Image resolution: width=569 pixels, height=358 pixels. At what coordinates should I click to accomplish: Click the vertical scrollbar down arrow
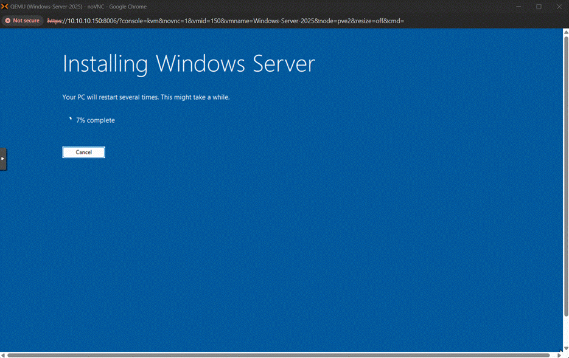(x=565, y=348)
